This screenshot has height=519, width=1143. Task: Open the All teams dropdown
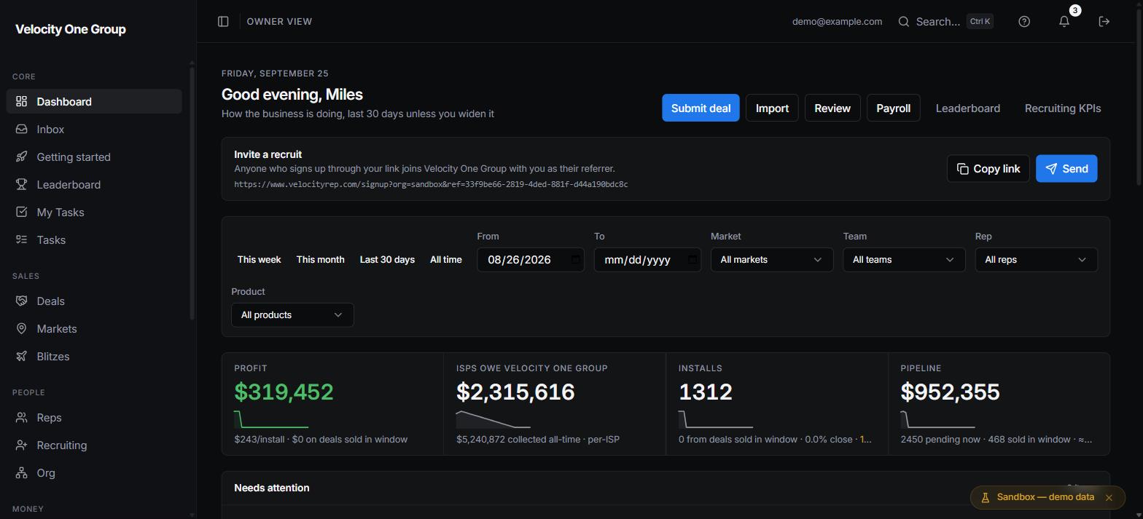[904, 260]
